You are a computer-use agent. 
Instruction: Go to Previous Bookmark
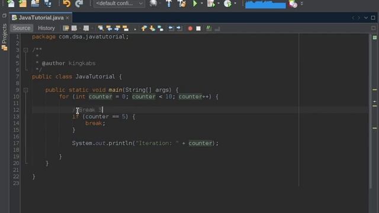(144, 28)
